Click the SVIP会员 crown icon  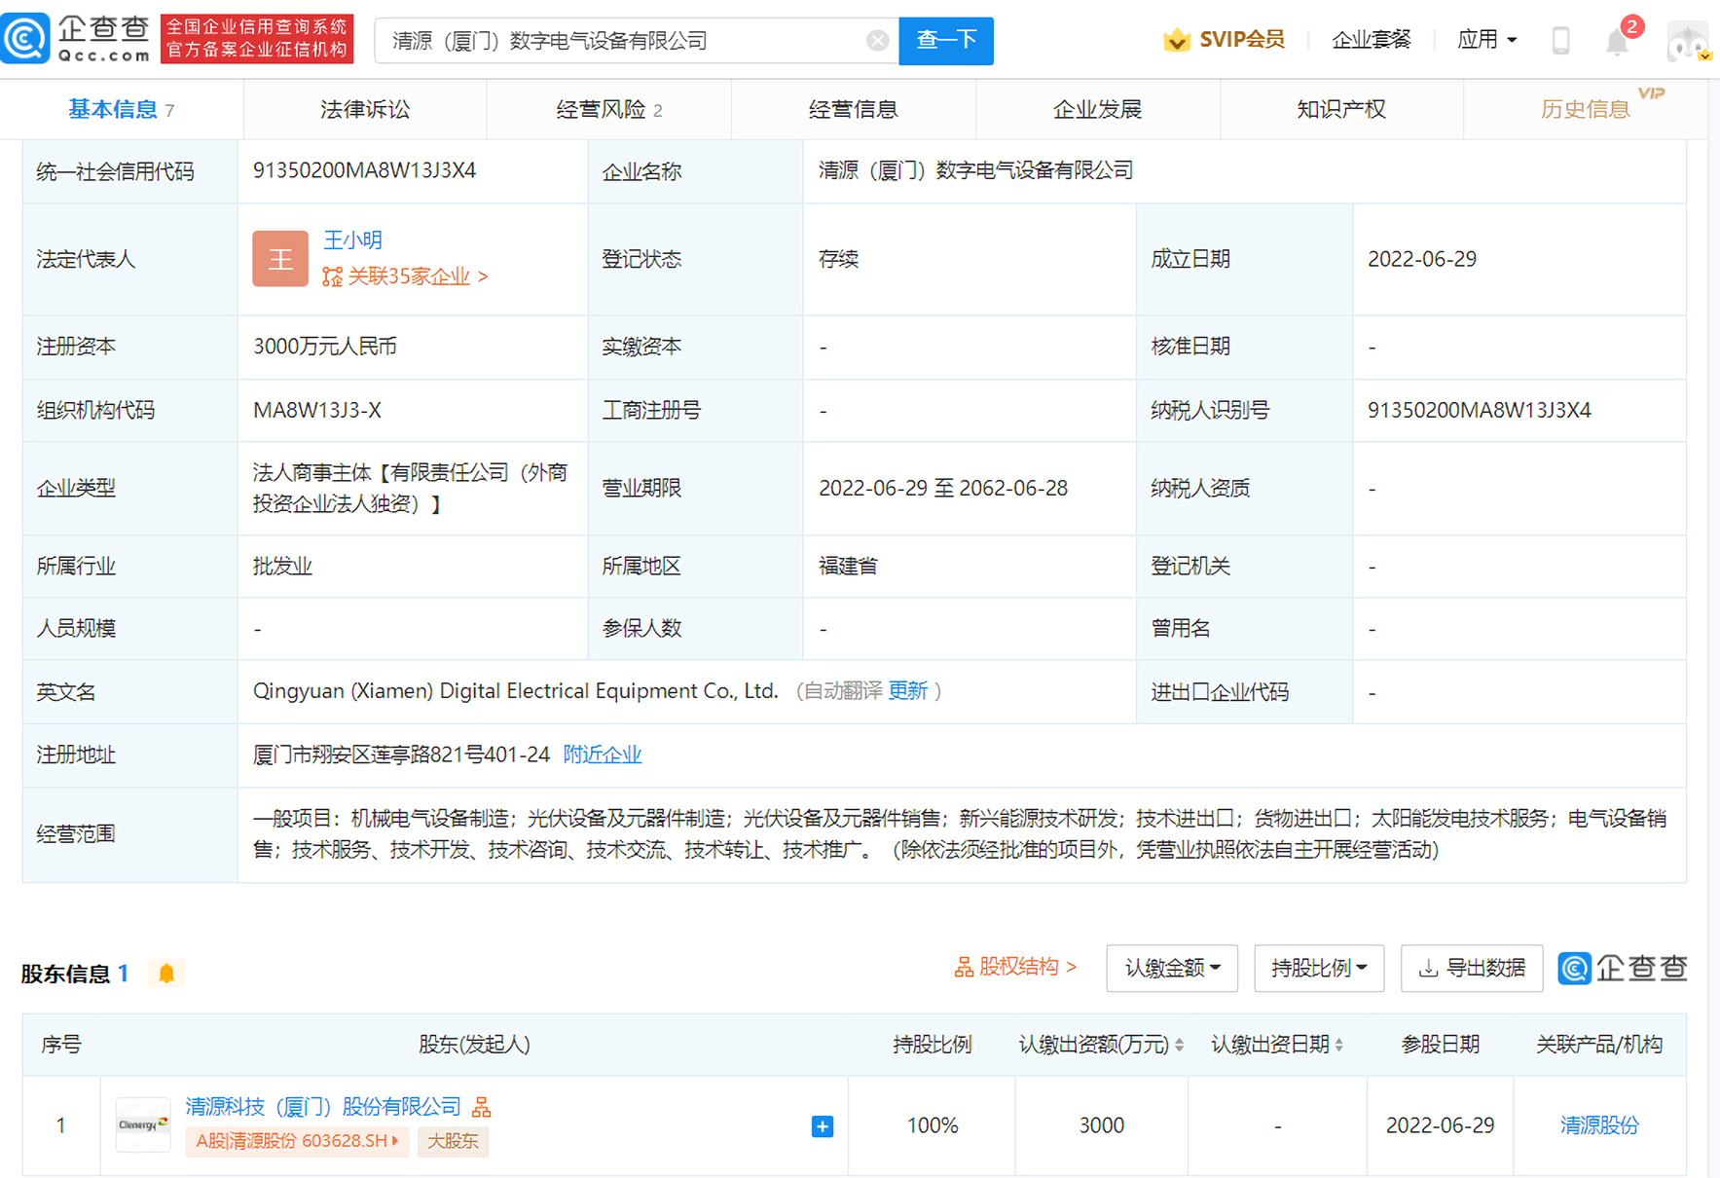click(1178, 40)
